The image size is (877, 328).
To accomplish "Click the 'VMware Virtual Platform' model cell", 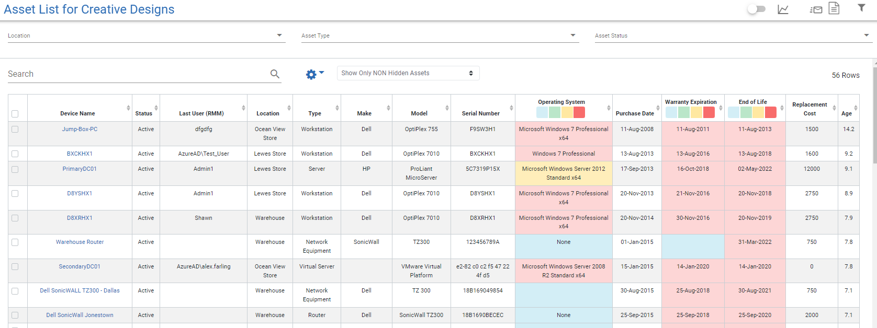I will pos(421,271).
